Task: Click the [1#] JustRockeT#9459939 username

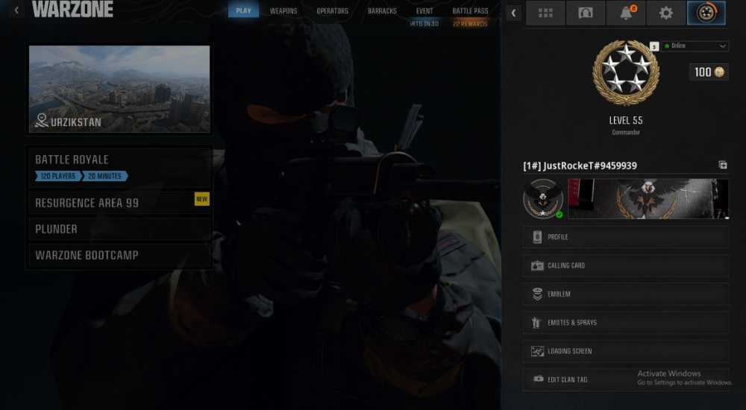Action: [x=580, y=165]
